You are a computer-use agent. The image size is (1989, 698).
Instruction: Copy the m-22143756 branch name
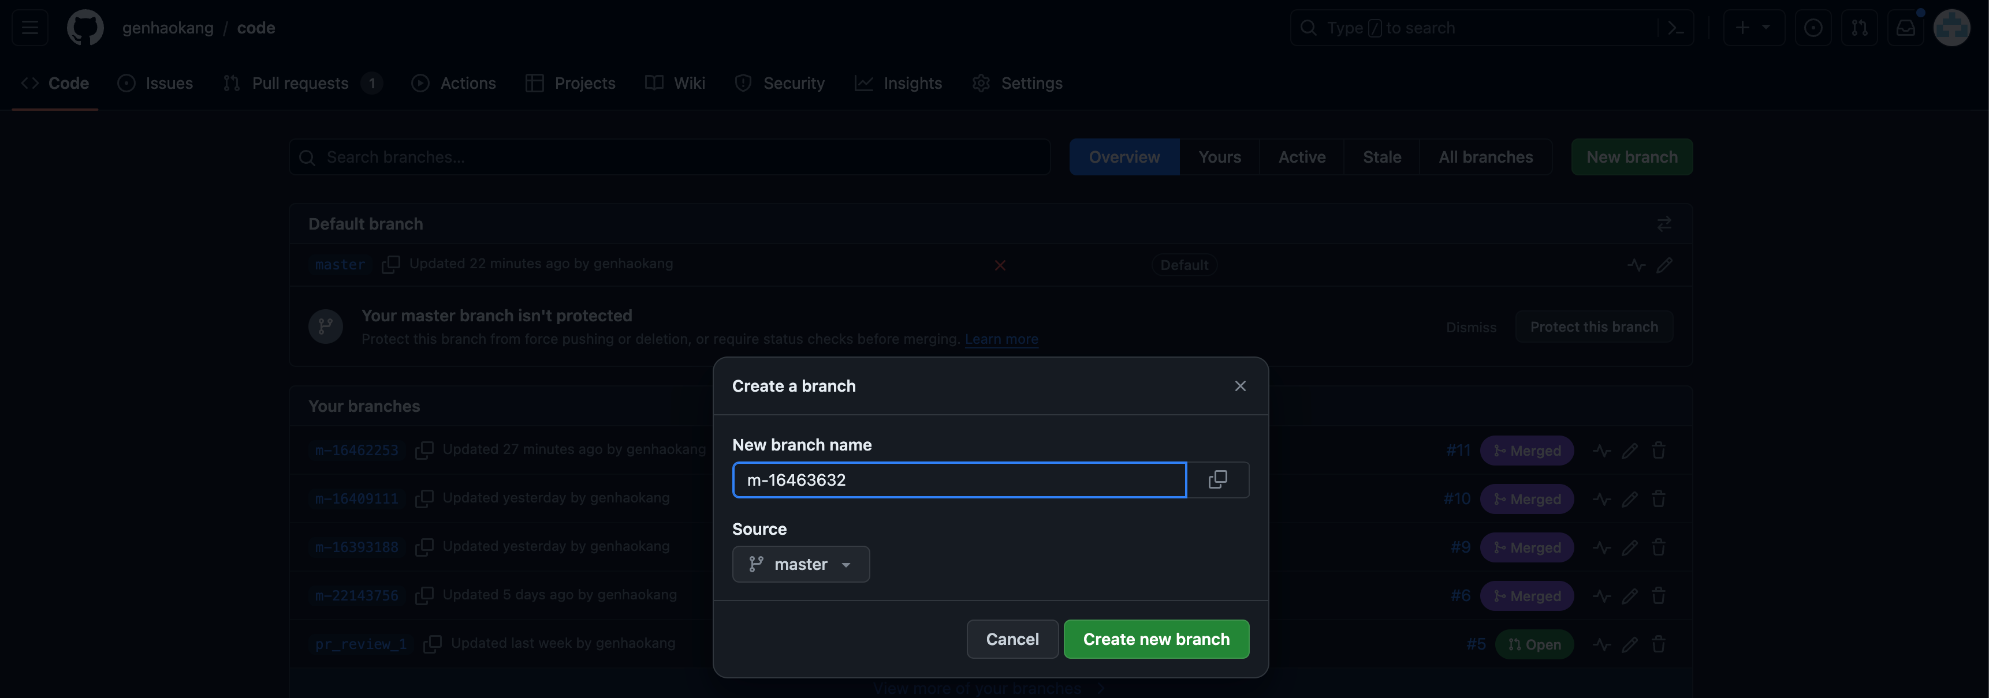click(424, 596)
